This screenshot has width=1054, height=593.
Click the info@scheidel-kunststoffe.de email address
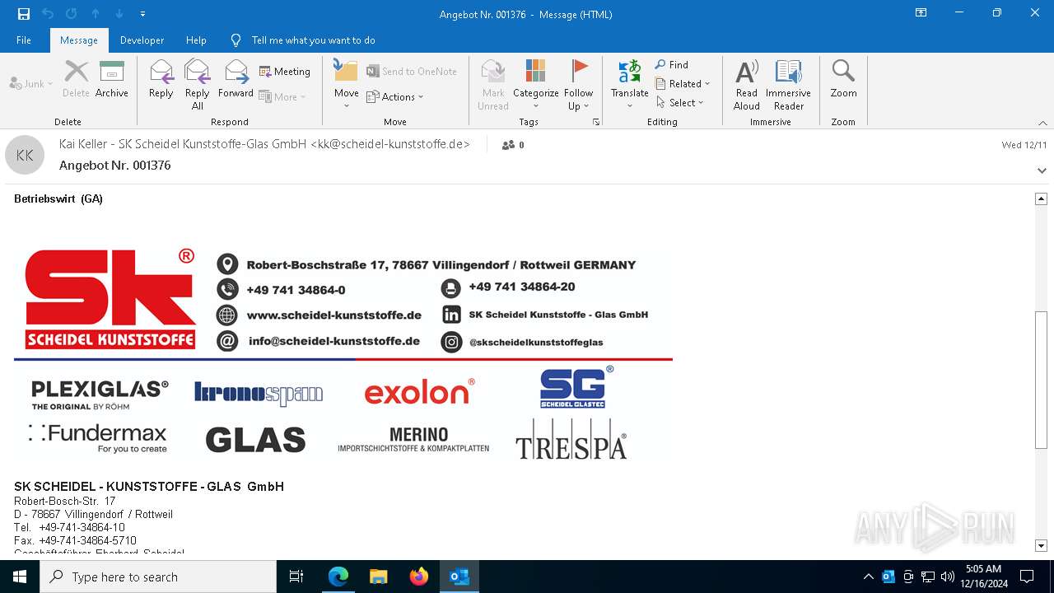[334, 341]
